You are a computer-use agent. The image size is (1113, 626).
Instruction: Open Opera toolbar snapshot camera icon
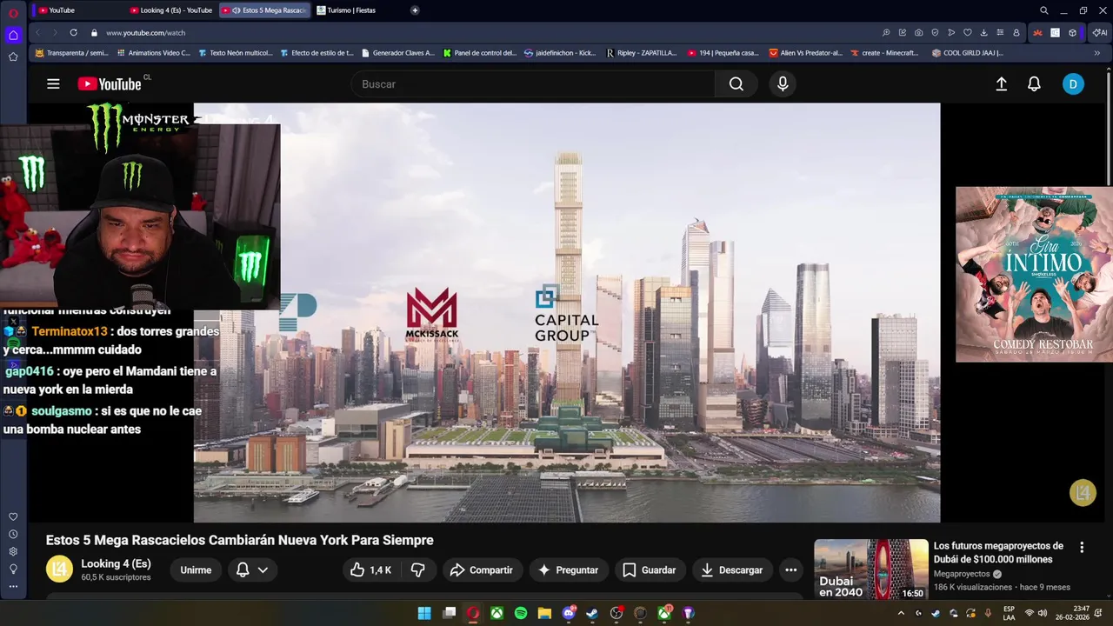click(x=919, y=33)
